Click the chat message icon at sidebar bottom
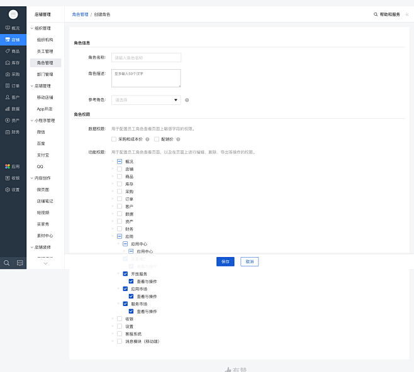This screenshot has width=414, height=372. point(20,263)
